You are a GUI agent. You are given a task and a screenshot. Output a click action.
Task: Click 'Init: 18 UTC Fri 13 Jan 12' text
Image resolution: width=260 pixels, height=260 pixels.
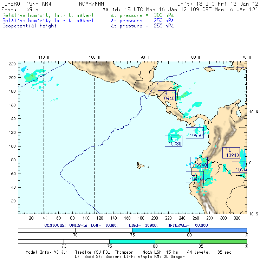[x=218, y=4]
